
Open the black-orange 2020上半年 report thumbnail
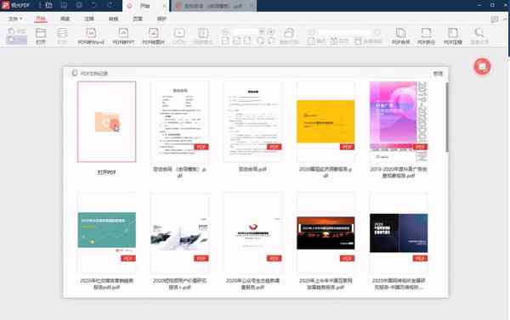coord(326,233)
